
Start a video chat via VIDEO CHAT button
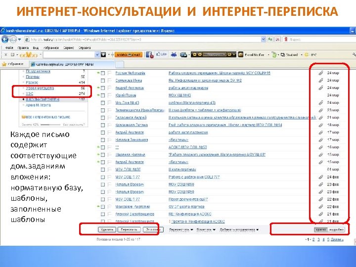coord(129,55)
